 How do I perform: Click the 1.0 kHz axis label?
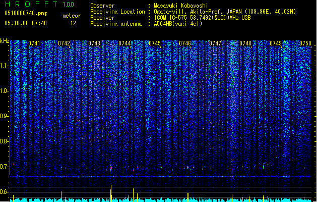(x=5, y=91)
